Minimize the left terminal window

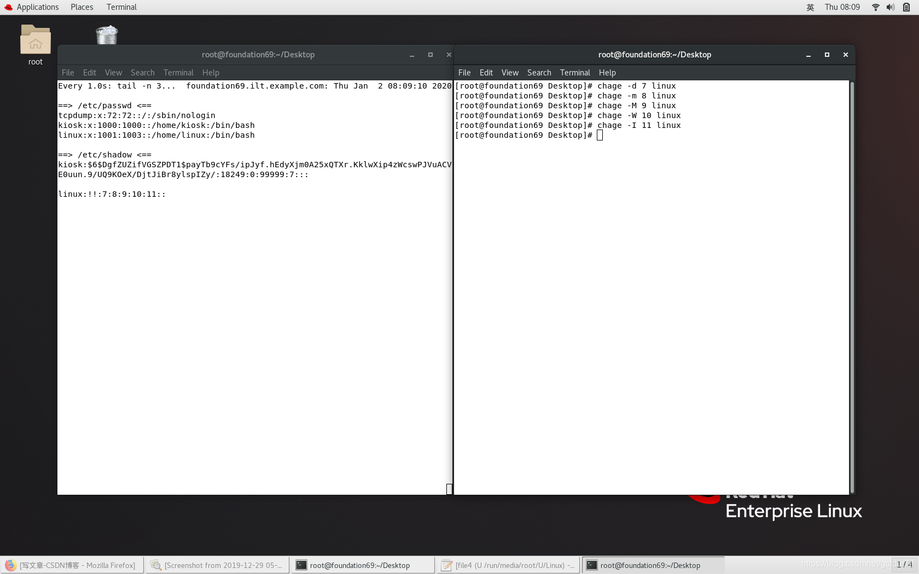click(x=411, y=55)
